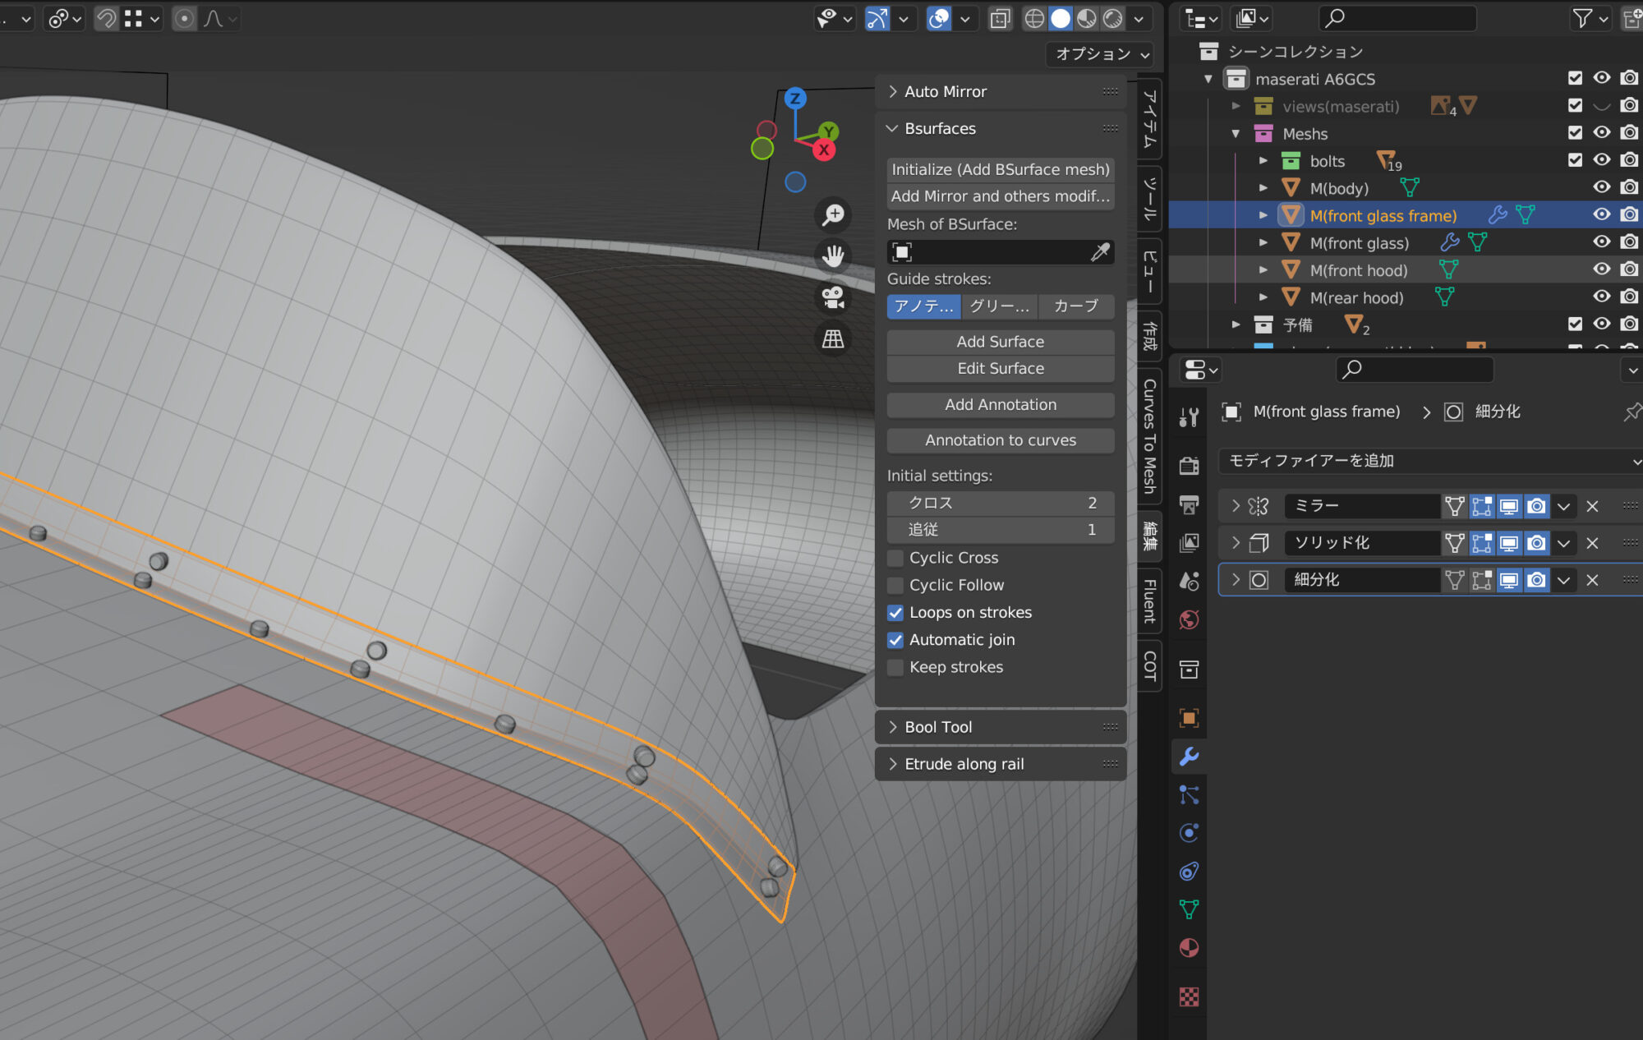
Task: Open the モディファイアーを追加 dropdown
Action: click(x=1430, y=461)
